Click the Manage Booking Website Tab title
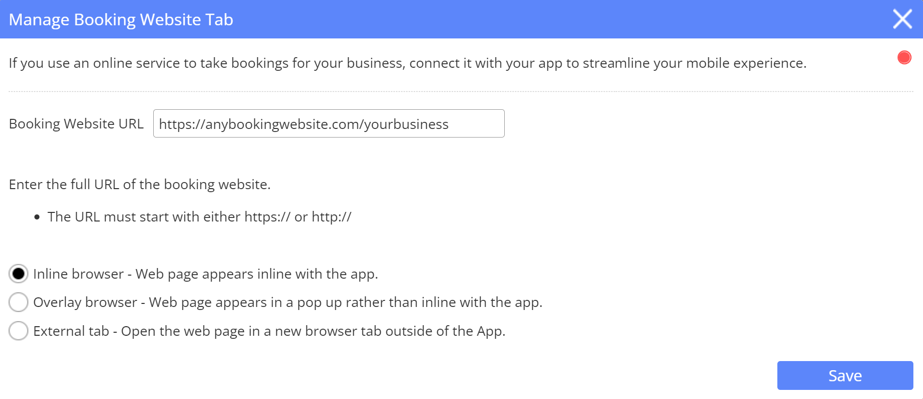923x399 pixels. (121, 20)
